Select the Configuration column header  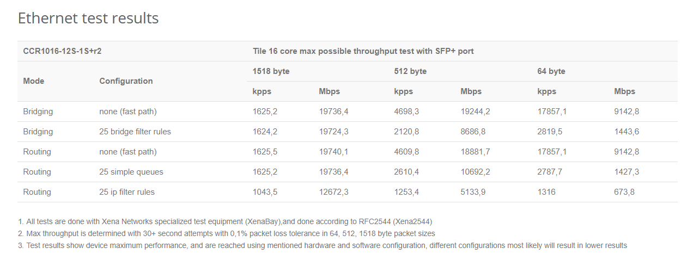click(x=126, y=81)
